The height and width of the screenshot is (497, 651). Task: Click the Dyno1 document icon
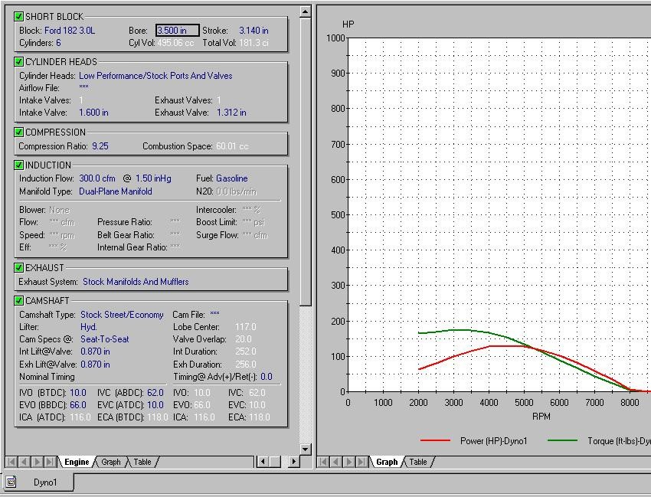11,482
